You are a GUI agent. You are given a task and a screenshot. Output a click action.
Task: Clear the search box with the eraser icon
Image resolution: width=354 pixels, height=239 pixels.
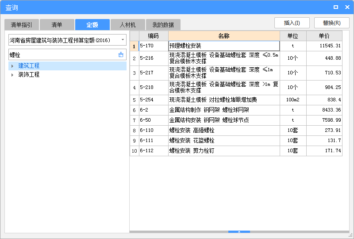point(121,55)
